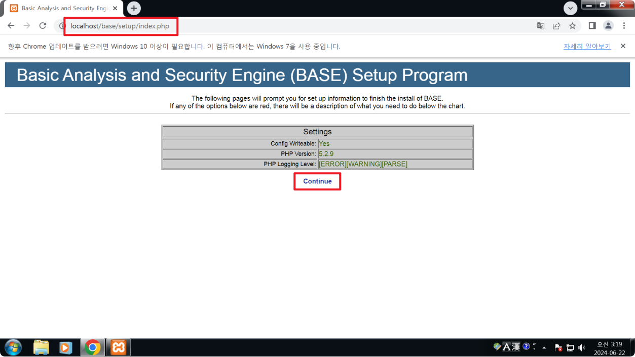Click the 'PHP Logging Level:' label

pos(289,164)
